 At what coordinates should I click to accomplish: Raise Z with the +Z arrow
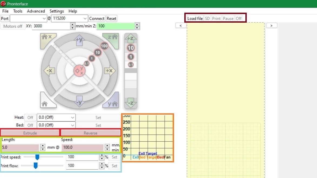131,38
